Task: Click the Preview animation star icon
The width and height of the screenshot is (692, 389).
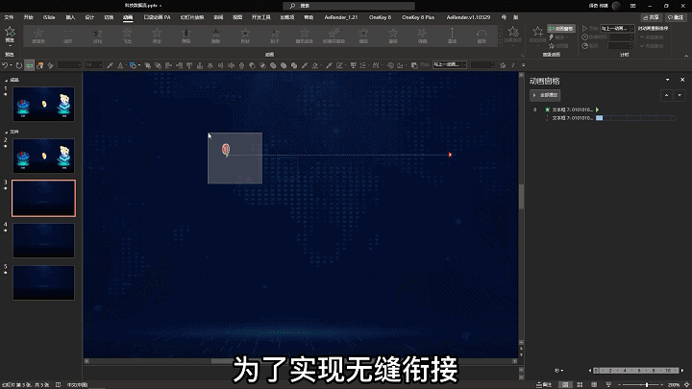Action: pos(10,34)
